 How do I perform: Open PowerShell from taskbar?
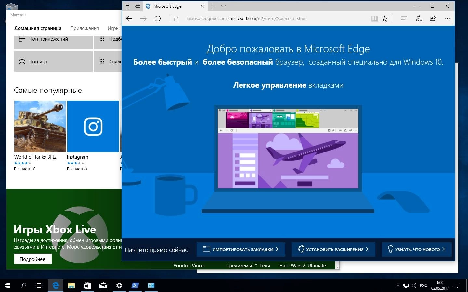[x=135, y=286]
